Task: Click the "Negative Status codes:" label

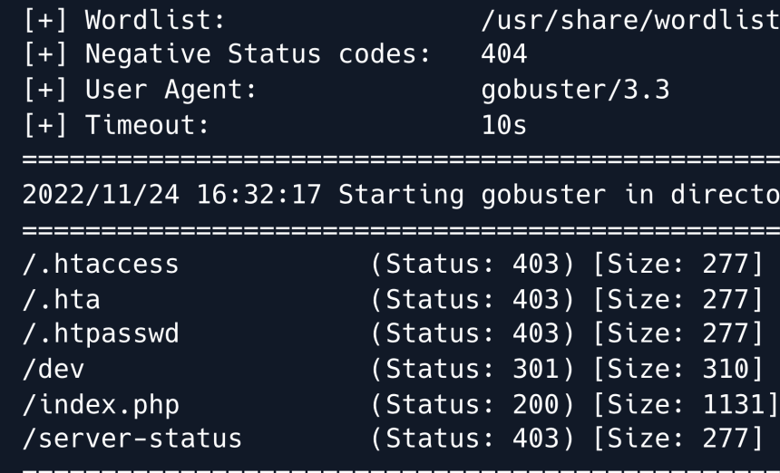Action: pyautogui.click(x=256, y=54)
